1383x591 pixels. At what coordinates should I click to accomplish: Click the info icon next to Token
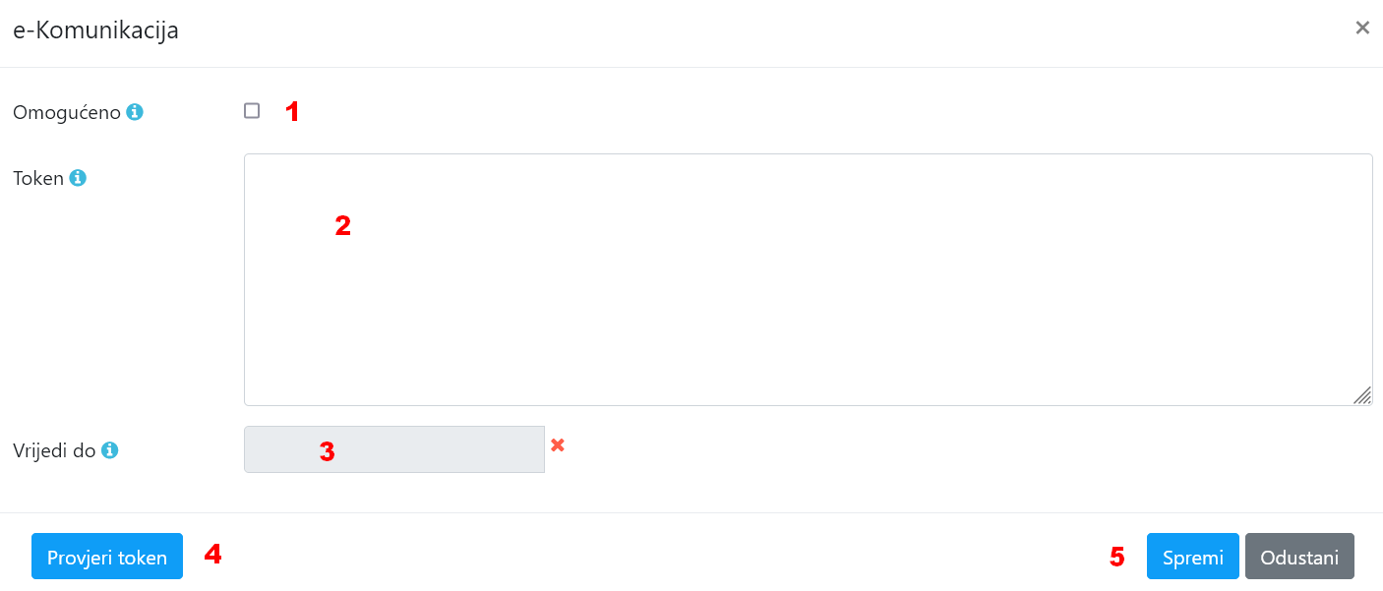(78, 178)
